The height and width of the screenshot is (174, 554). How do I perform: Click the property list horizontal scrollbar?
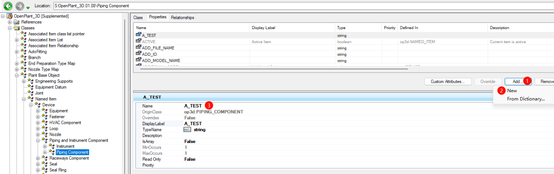(x=274, y=69)
